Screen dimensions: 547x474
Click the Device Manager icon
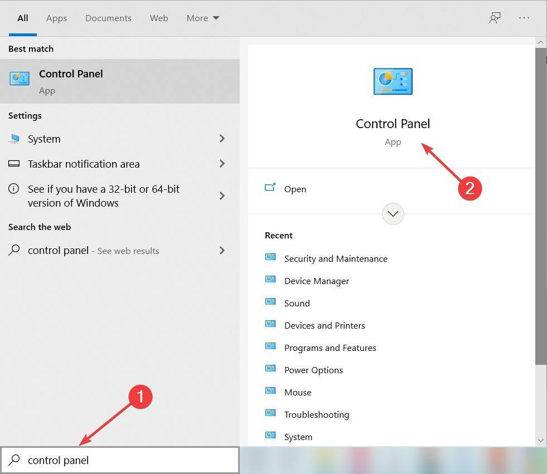pyautogui.click(x=270, y=280)
